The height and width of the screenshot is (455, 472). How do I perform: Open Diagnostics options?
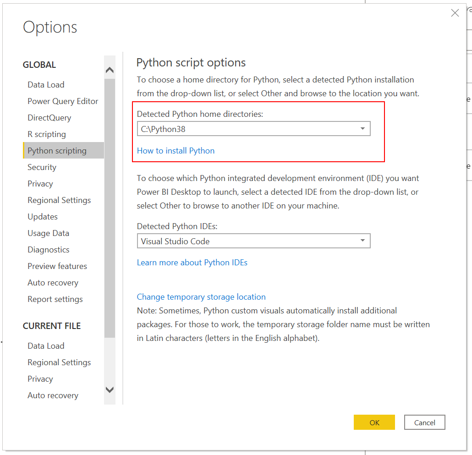pos(49,250)
